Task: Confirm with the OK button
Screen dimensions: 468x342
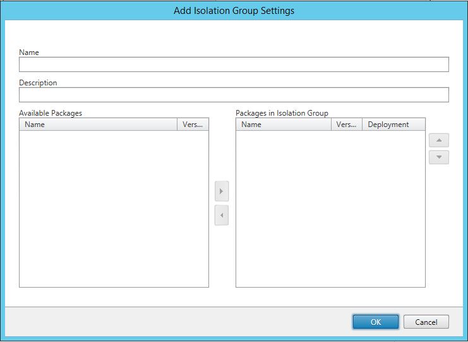Action: (x=376, y=322)
